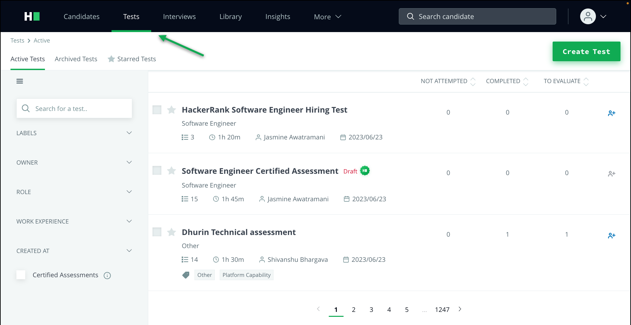Viewport: 631px width, 325px height.
Task: Star the Dhurin Technical assessment
Action: (172, 232)
